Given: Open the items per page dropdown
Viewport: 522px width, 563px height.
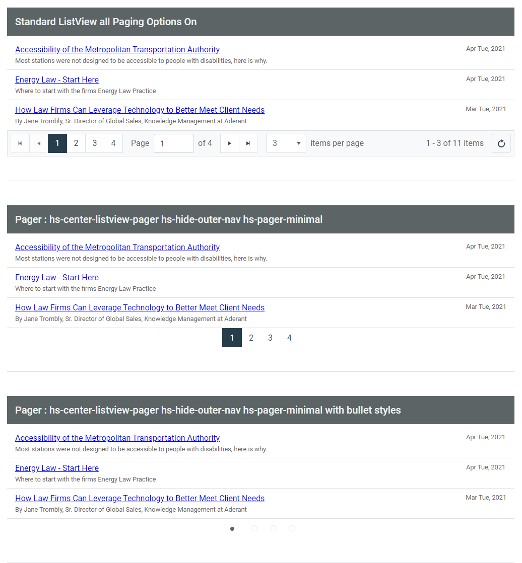Looking at the screenshot, I should (x=286, y=143).
